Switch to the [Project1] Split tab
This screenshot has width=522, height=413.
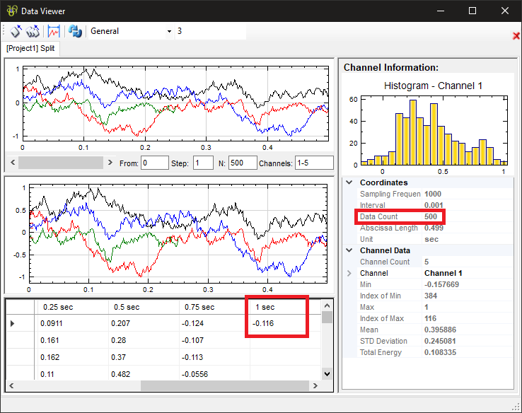coord(30,48)
